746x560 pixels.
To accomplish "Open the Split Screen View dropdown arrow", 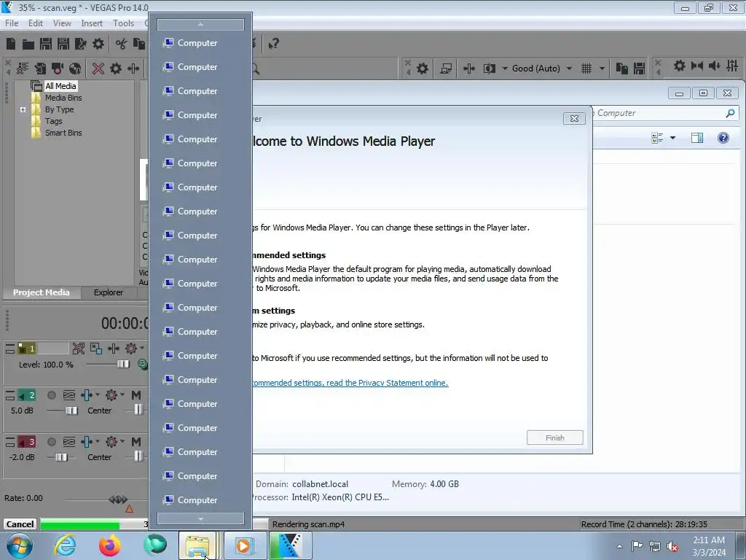I will click(505, 69).
